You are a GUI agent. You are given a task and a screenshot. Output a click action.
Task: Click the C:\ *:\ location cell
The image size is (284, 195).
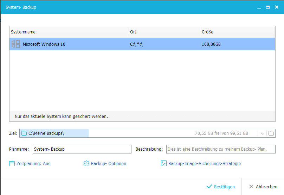[136, 44]
